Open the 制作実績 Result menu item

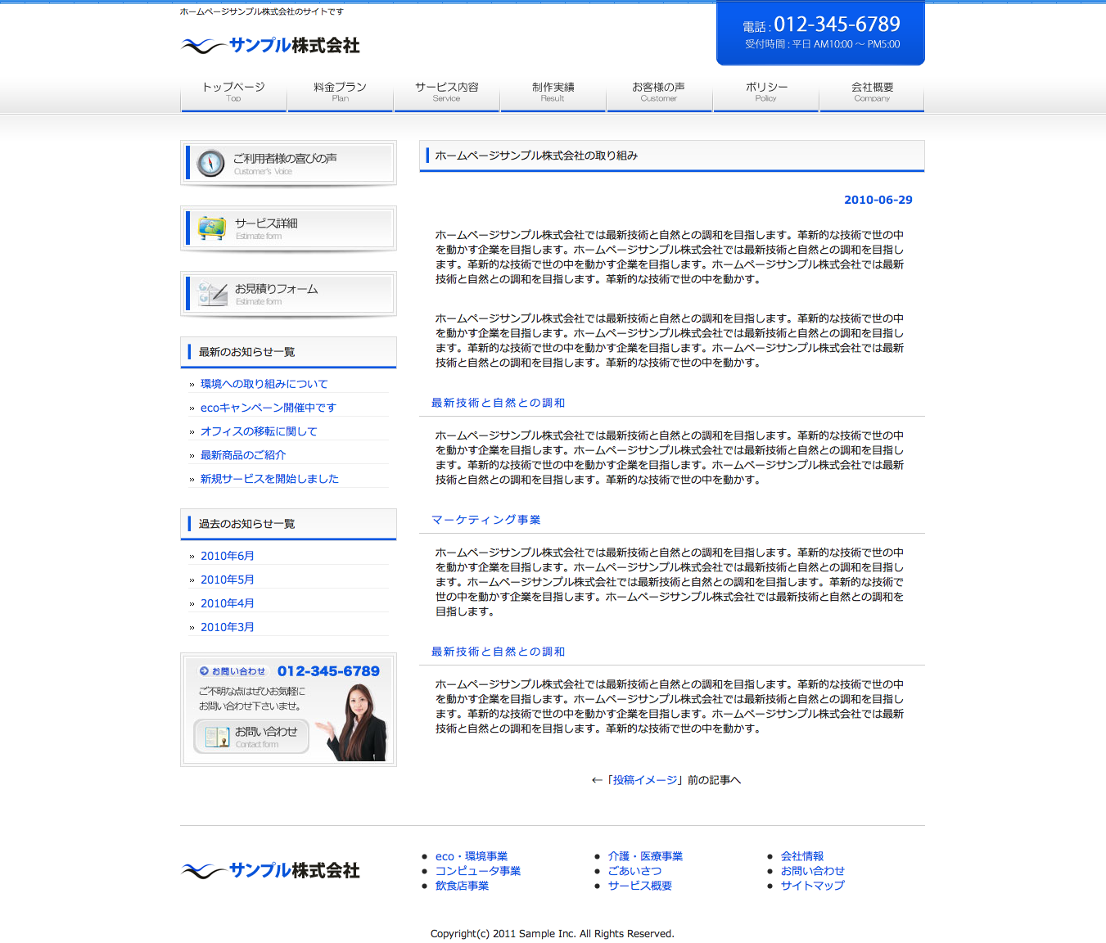tap(553, 92)
